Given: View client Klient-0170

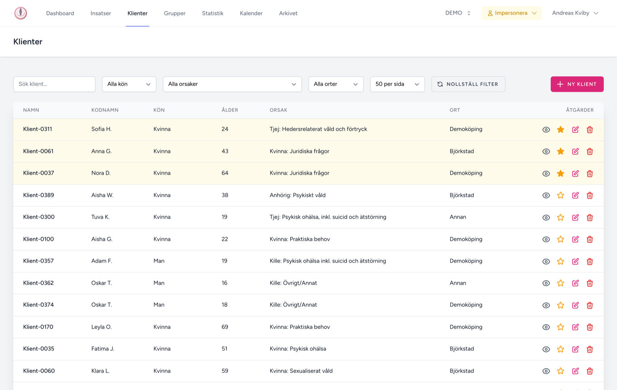Looking at the screenshot, I should [546, 327].
